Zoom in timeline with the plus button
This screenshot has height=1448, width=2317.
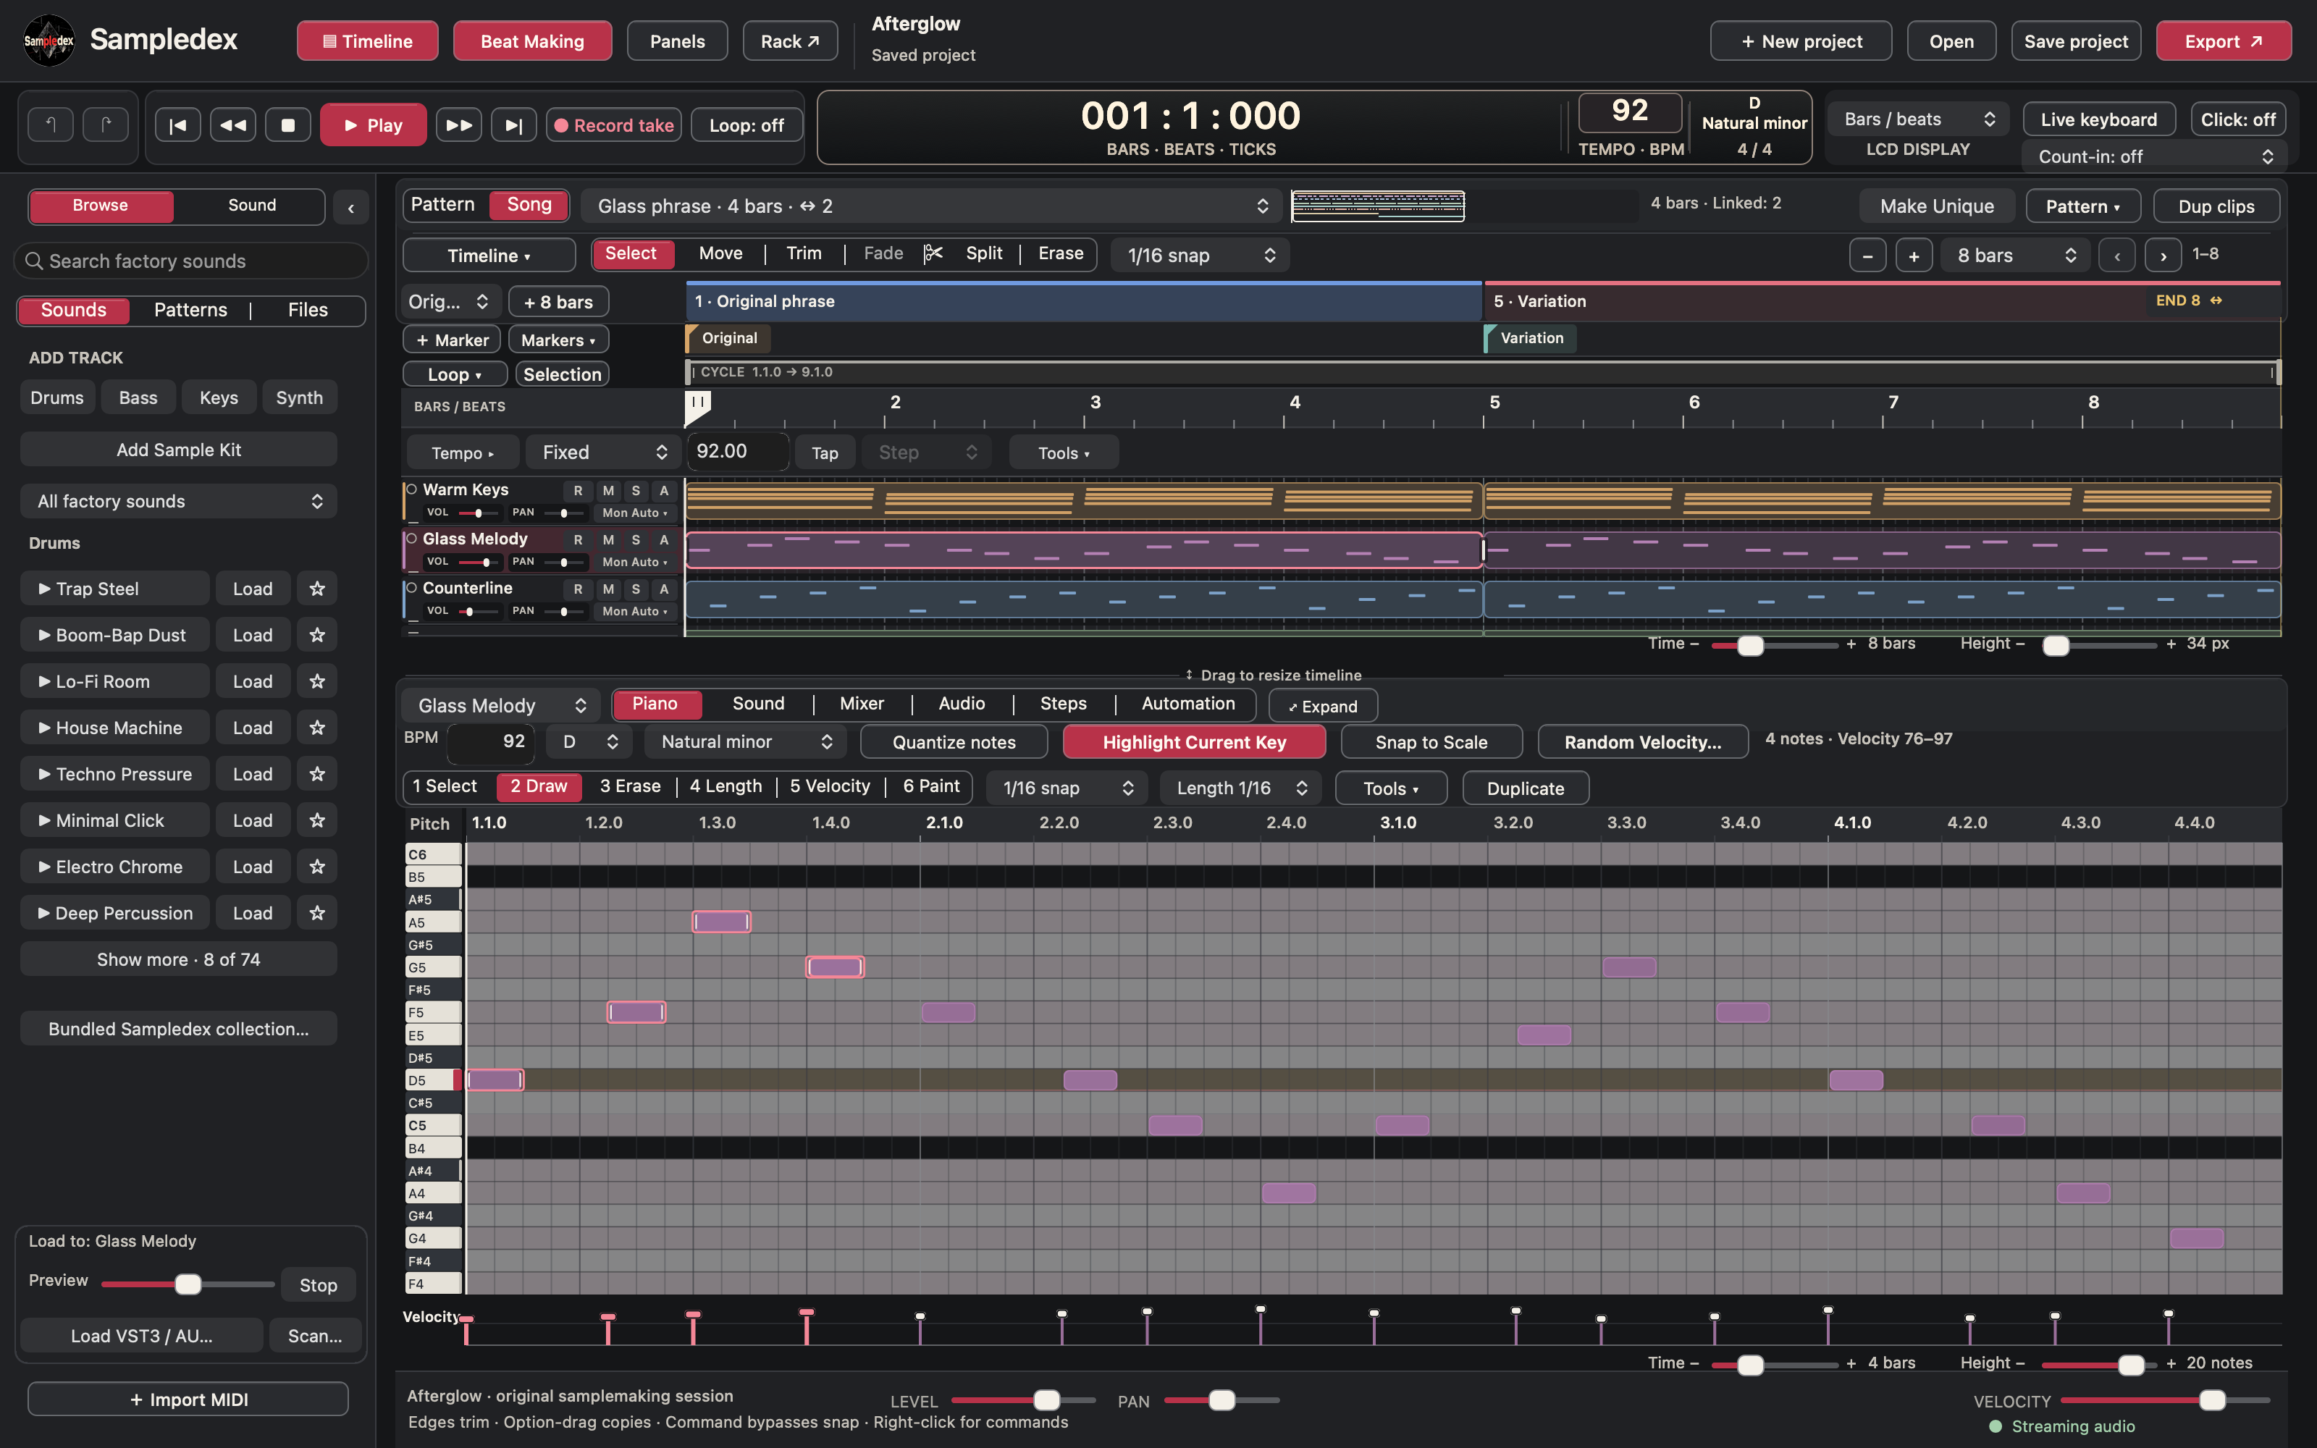(x=1914, y=256)
